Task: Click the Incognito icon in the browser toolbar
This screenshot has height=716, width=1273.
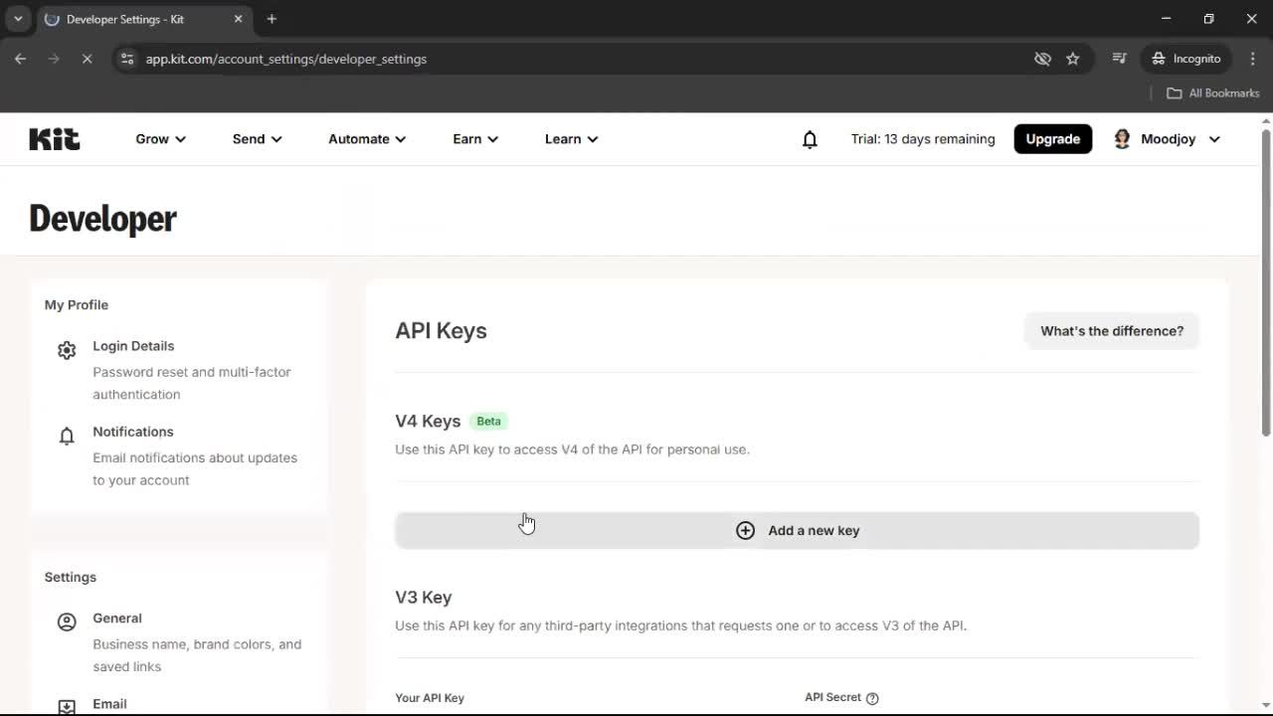Action: (1159, 59)
